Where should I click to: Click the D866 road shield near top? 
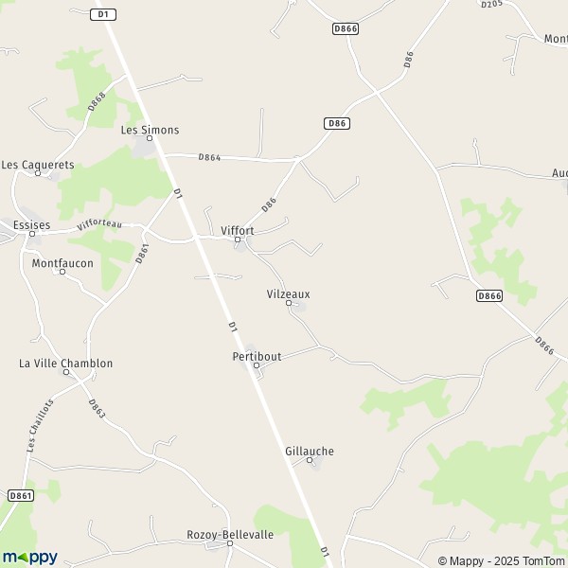tap(346, 28)
